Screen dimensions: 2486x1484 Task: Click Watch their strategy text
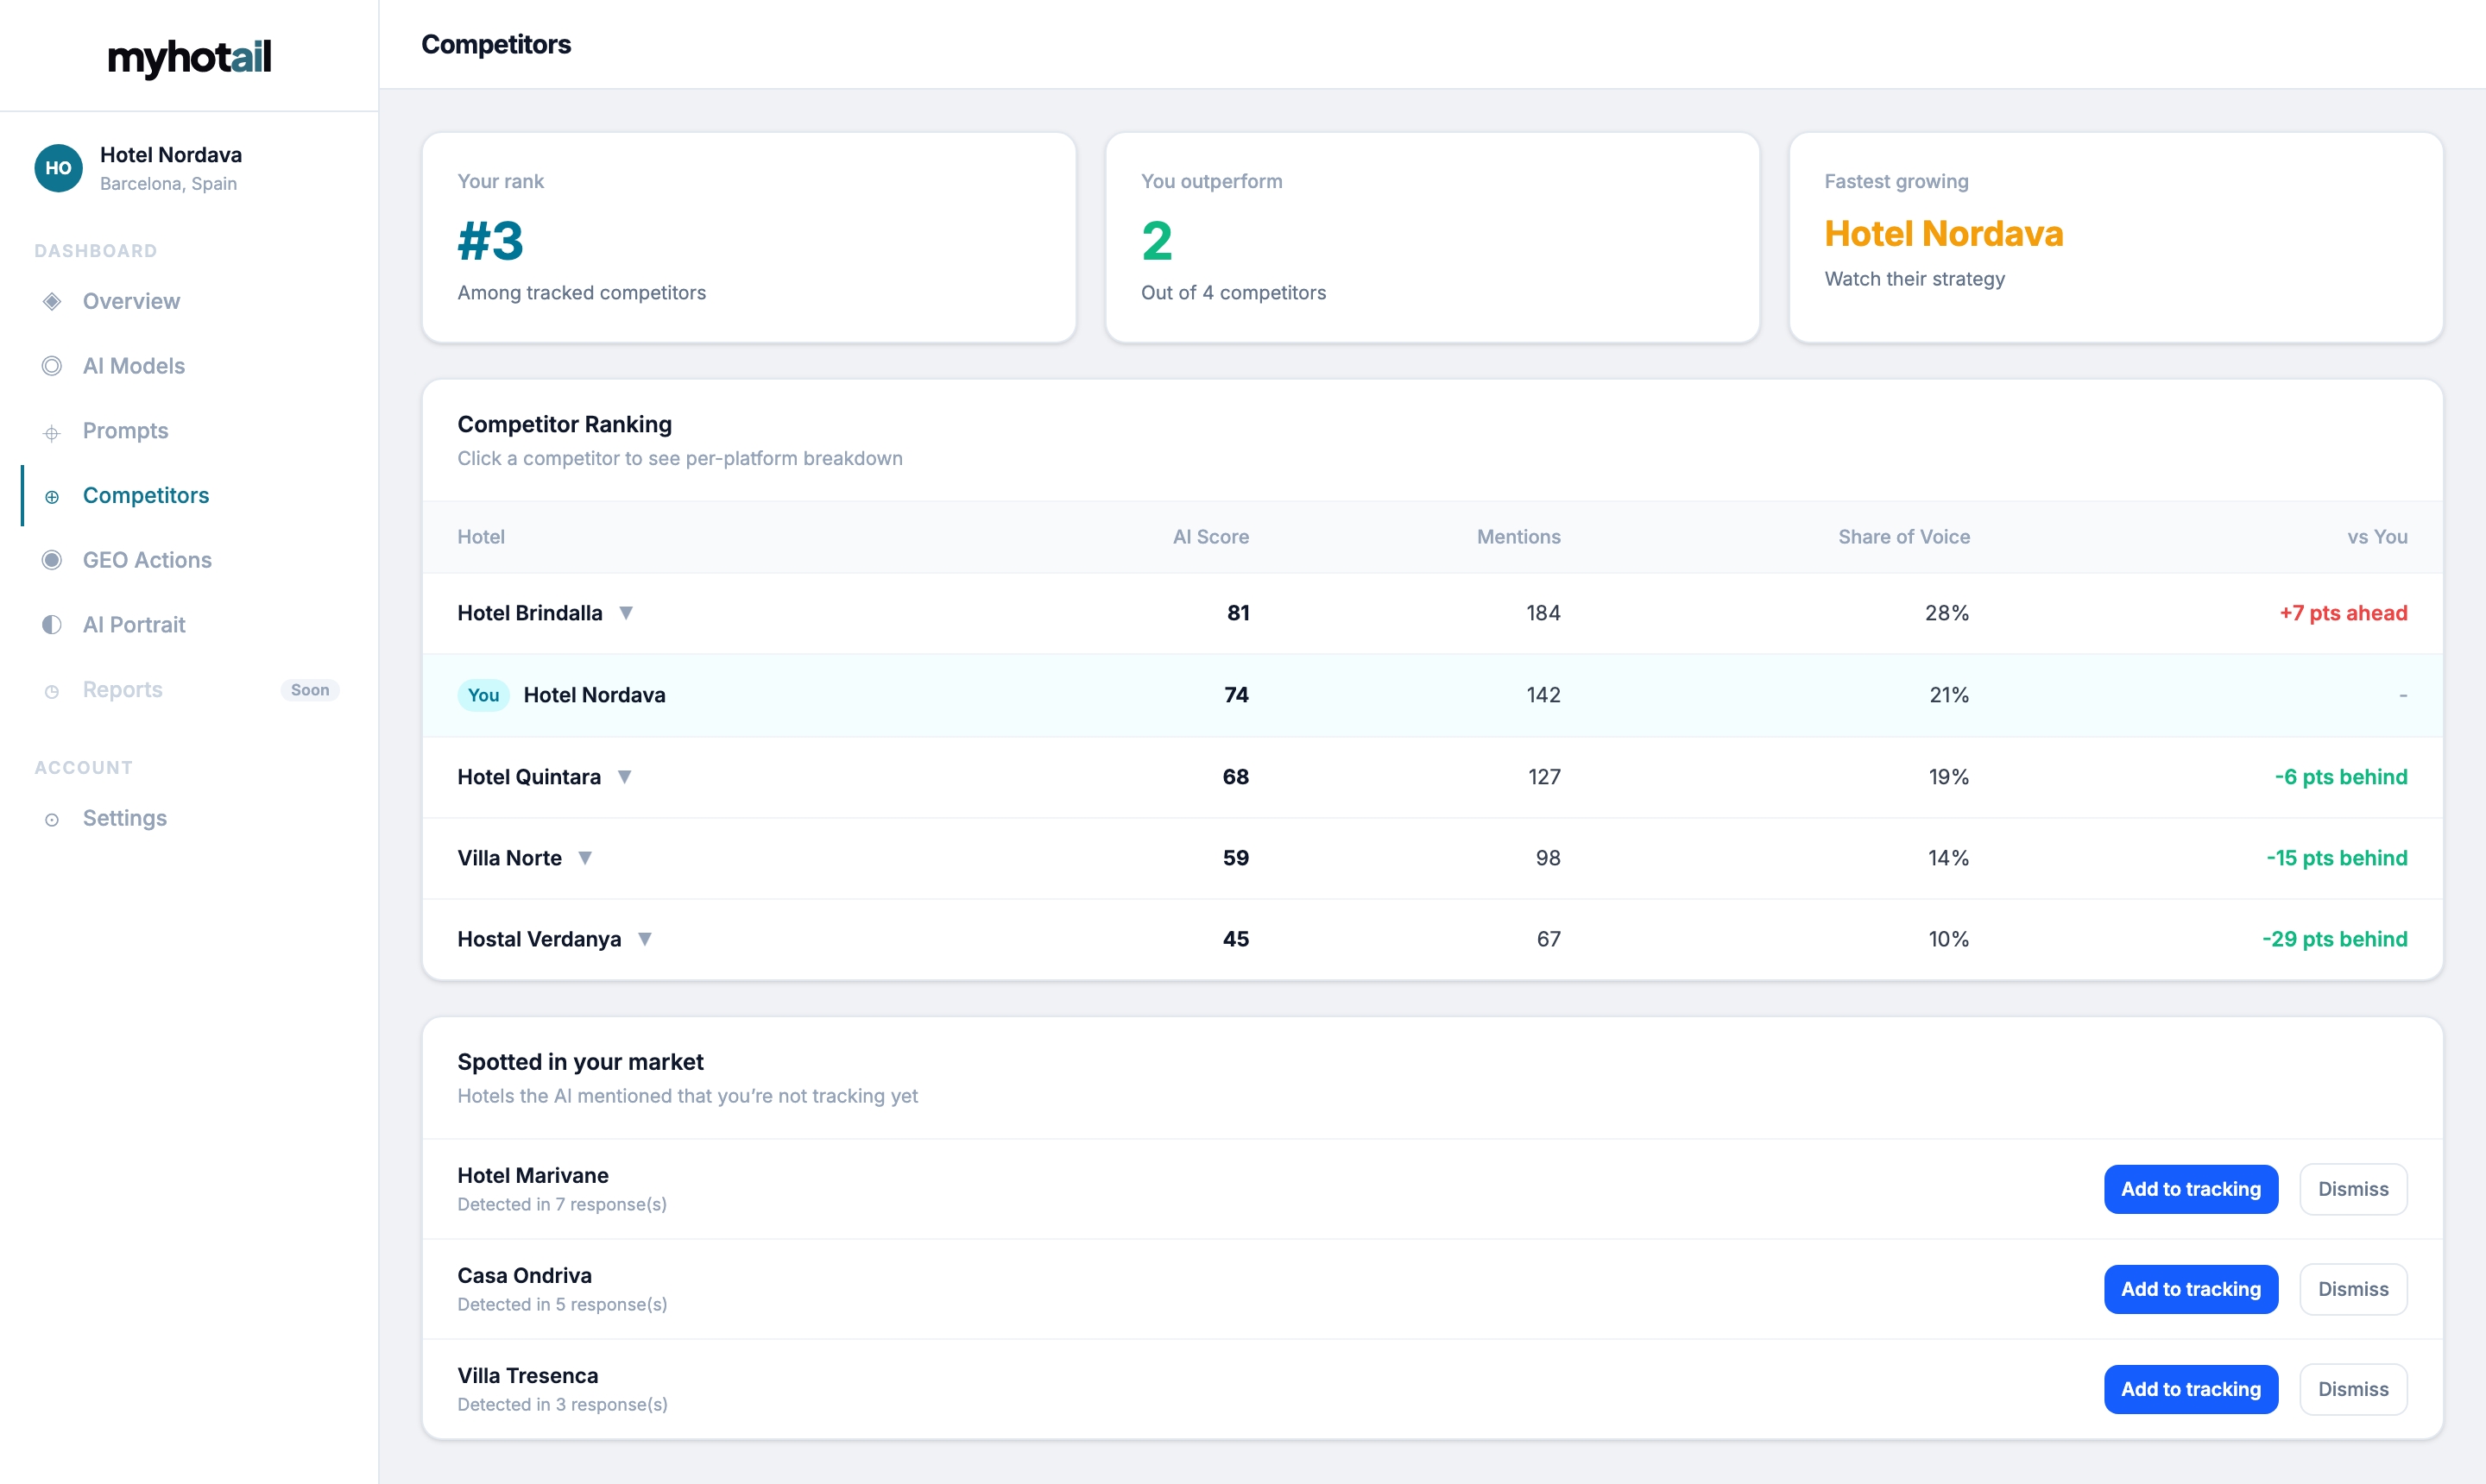[1915, 279]
